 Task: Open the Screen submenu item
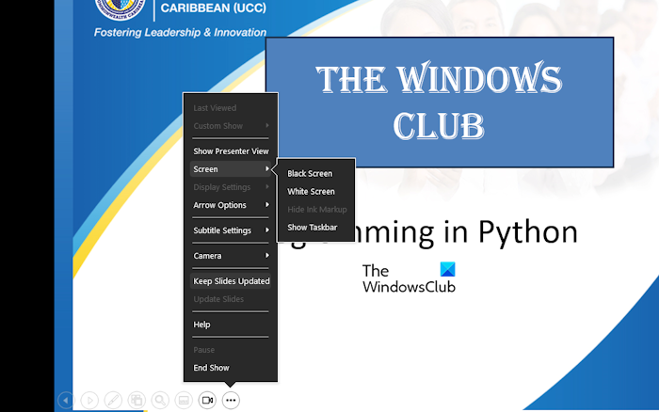click(x=231, y=169)
